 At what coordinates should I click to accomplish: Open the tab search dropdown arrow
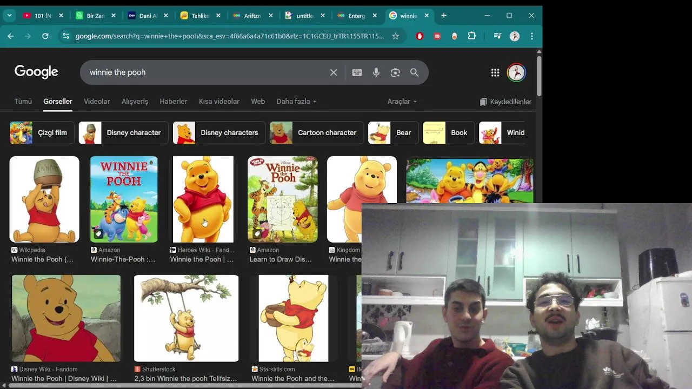[x=9, y=16]
